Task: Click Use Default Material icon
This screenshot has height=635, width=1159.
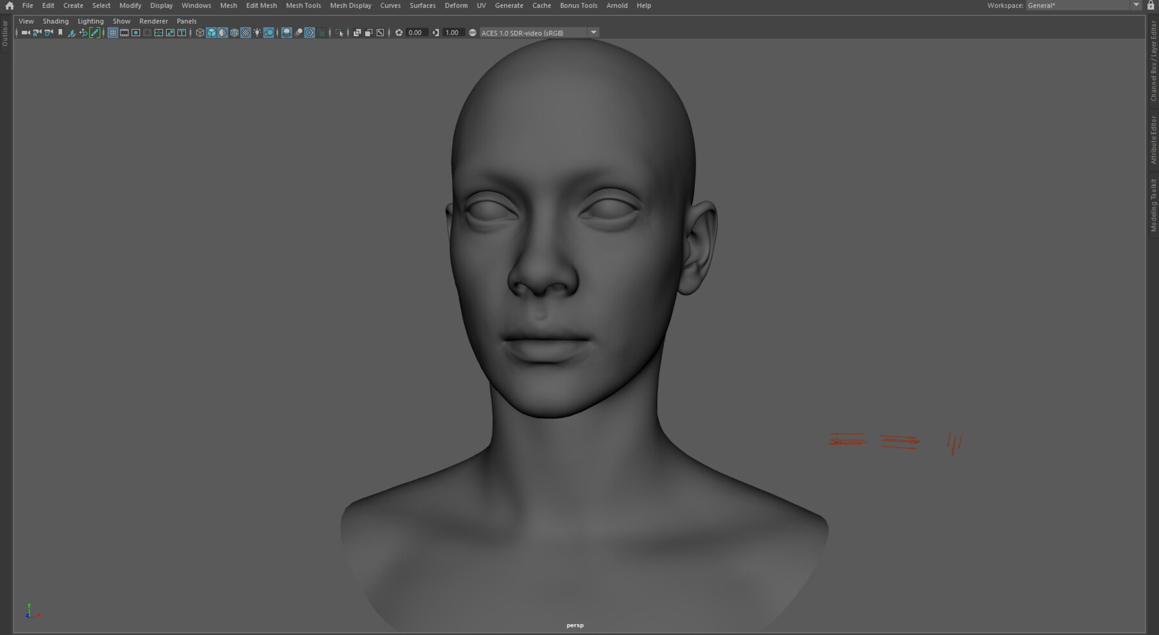Action: [x=223, y=33]
